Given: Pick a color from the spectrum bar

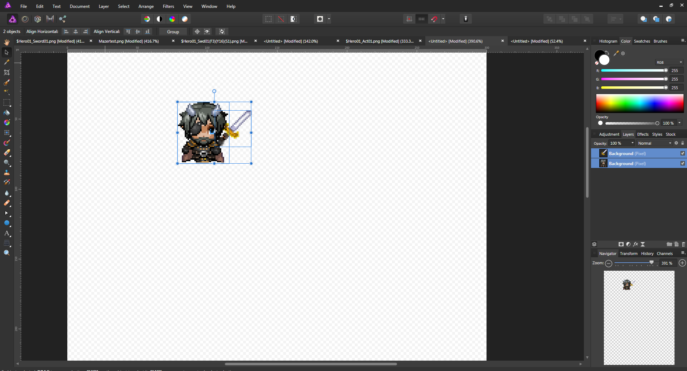Looking at the screenshot, I should (x=640, y=103).
